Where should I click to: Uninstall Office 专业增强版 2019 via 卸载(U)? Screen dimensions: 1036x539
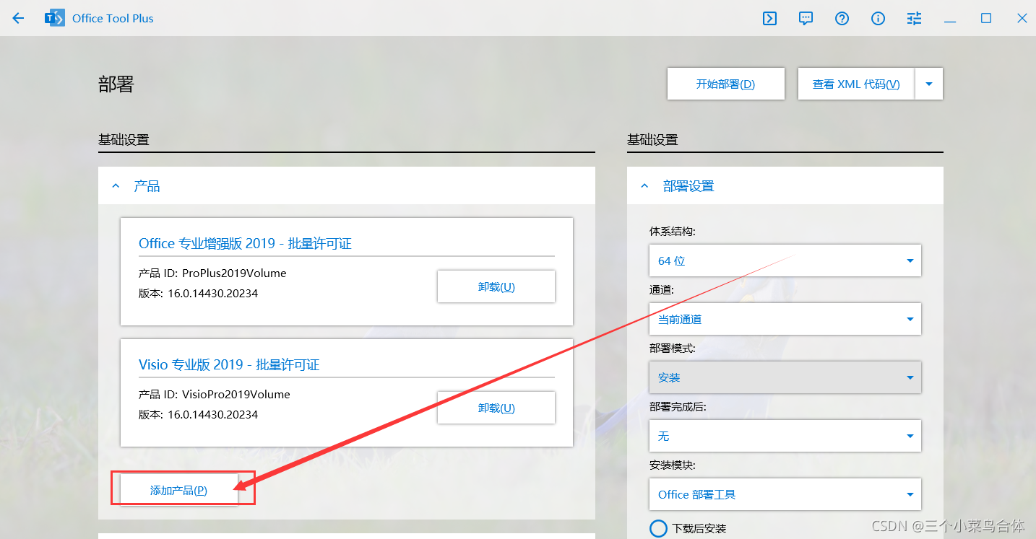pos(496,286)
